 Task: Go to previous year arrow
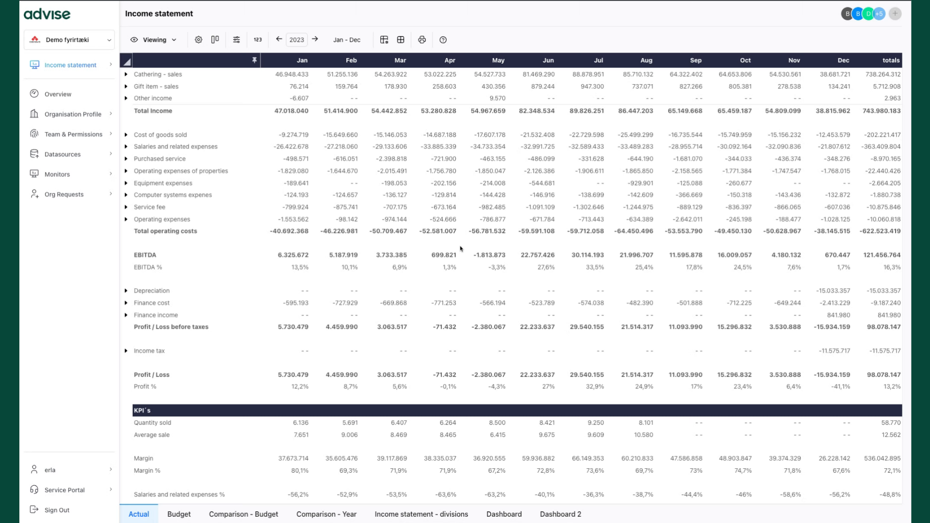click(279, 39)
